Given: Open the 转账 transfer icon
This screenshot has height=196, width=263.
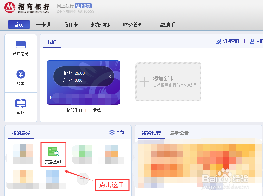Looking at the screenshot, I should click(20, 103).
